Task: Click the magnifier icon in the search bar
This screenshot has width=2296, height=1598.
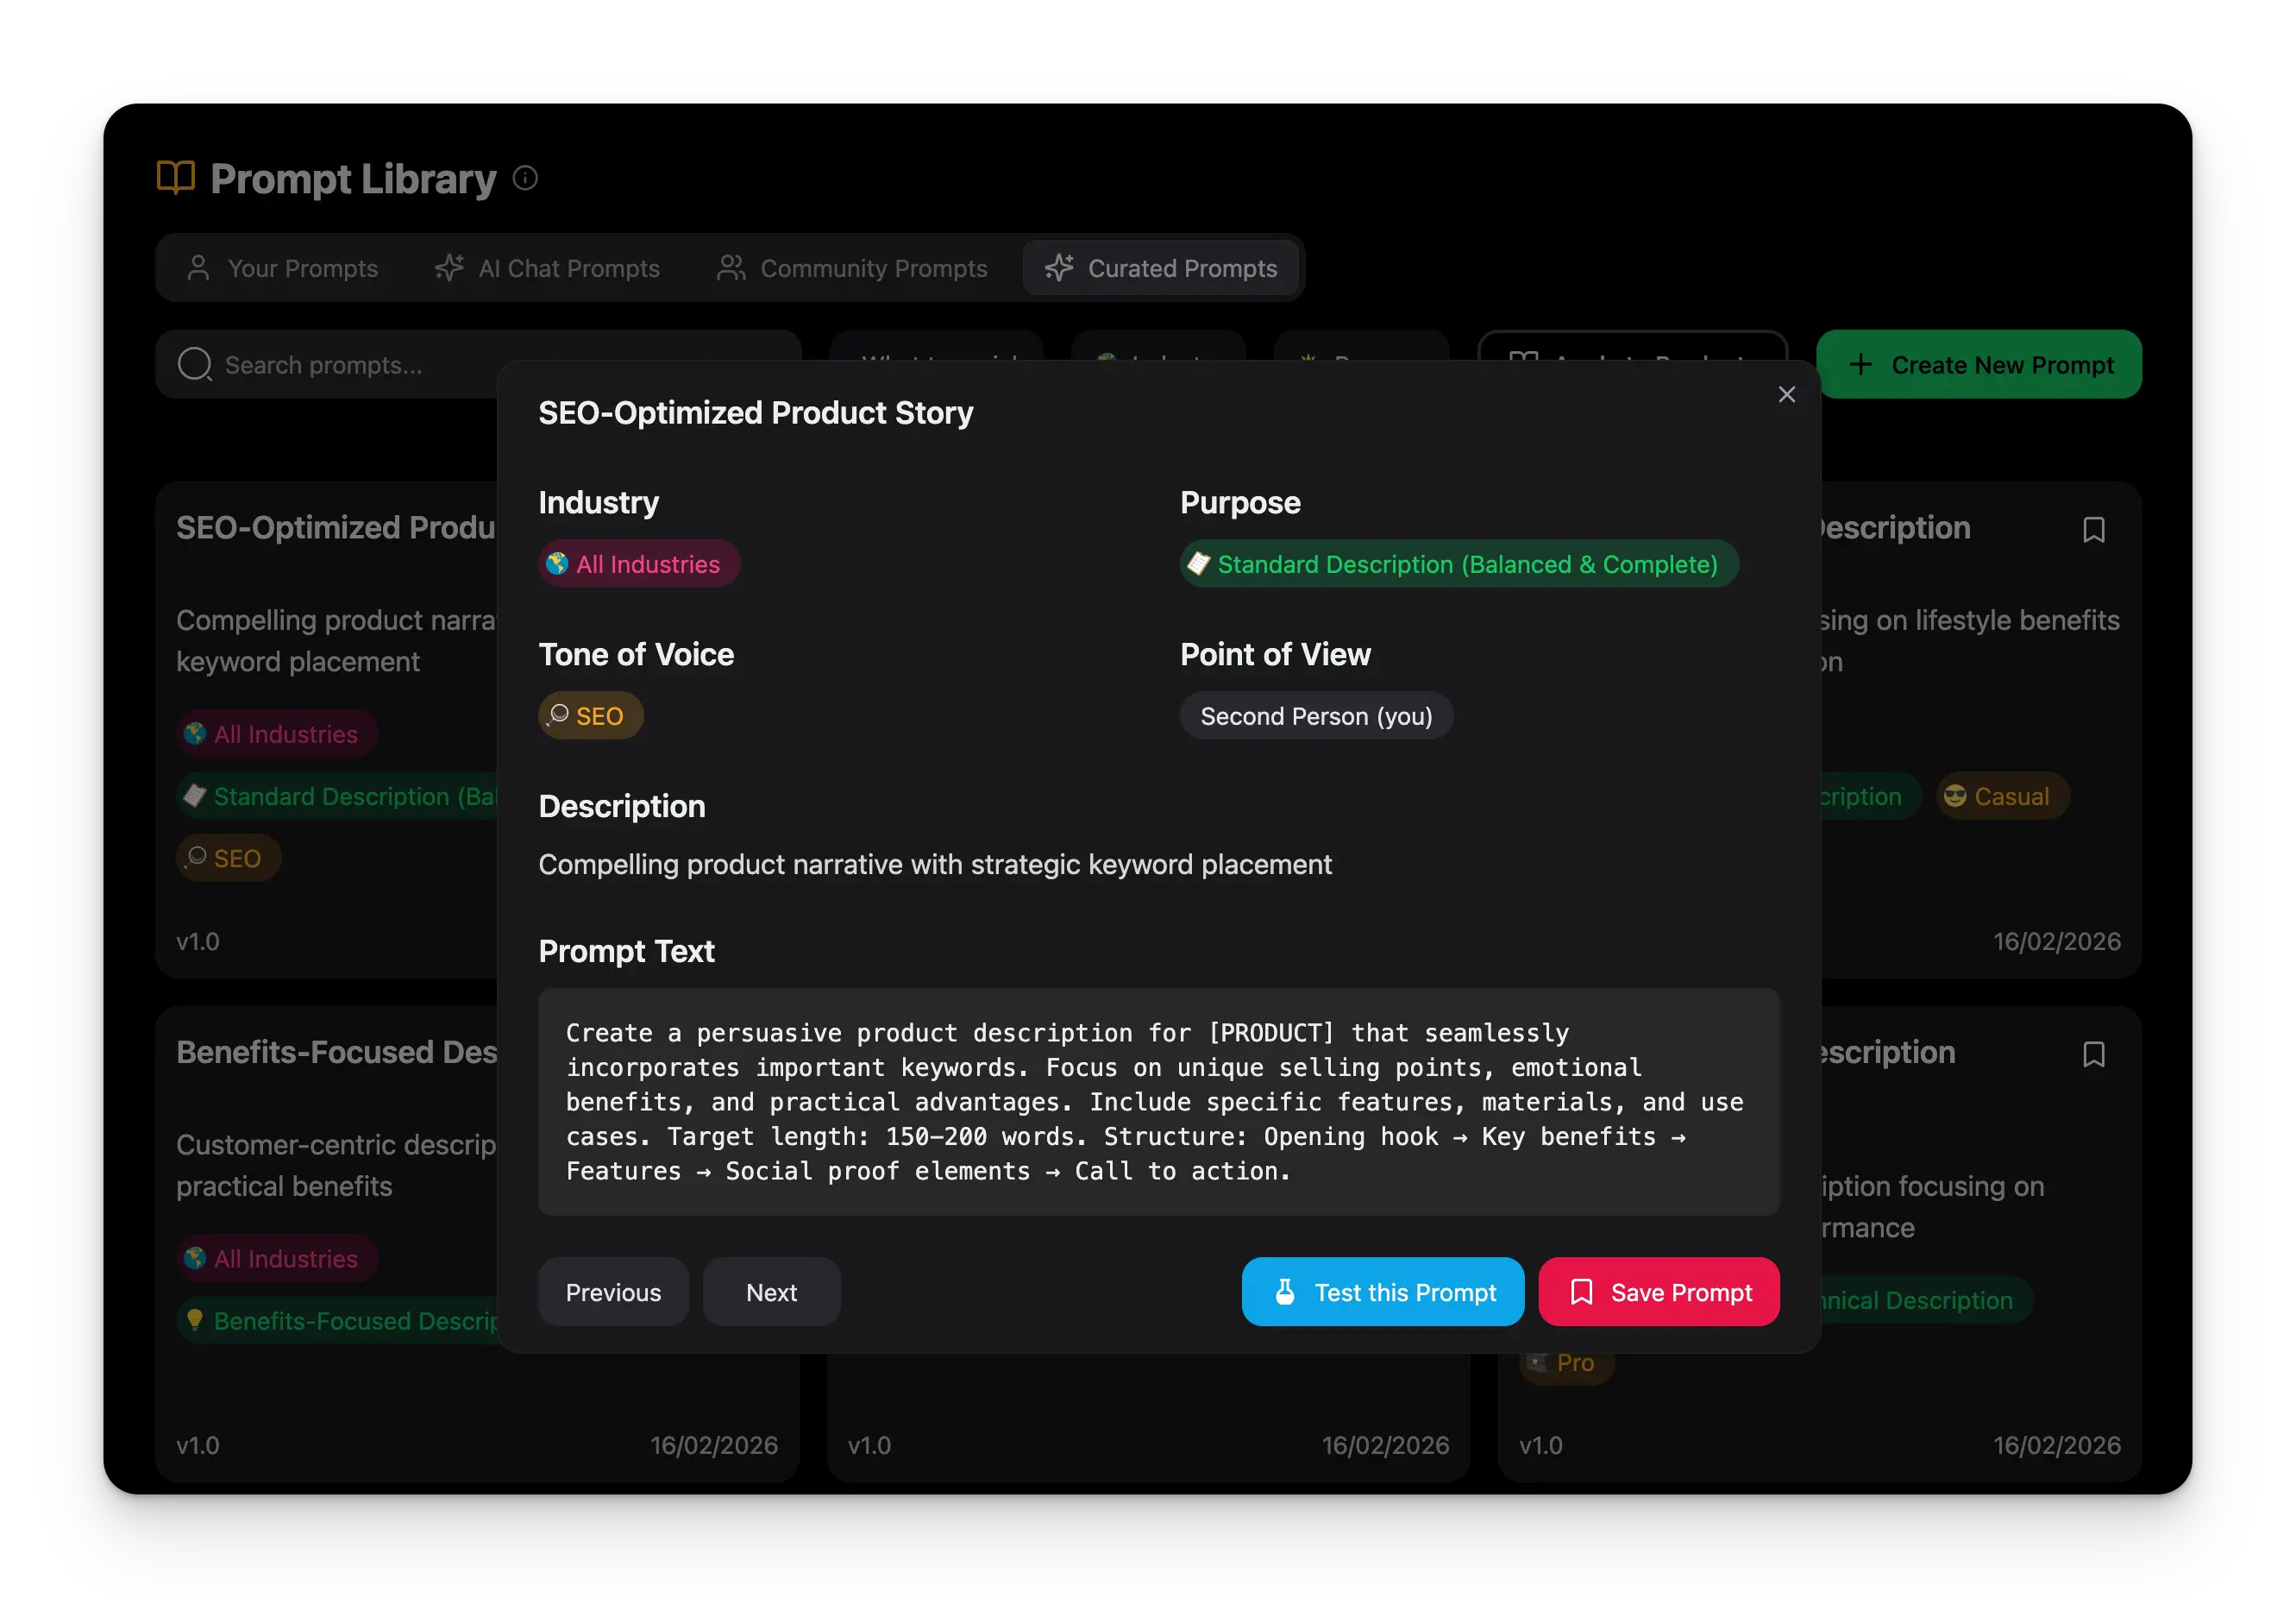Action: pos(194,364)
